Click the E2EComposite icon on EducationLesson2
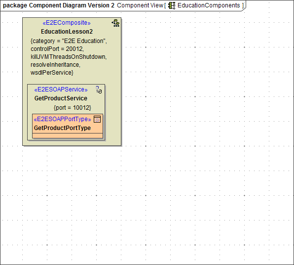 point(116,23)
